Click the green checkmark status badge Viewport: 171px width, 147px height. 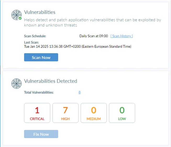point(20,18)
